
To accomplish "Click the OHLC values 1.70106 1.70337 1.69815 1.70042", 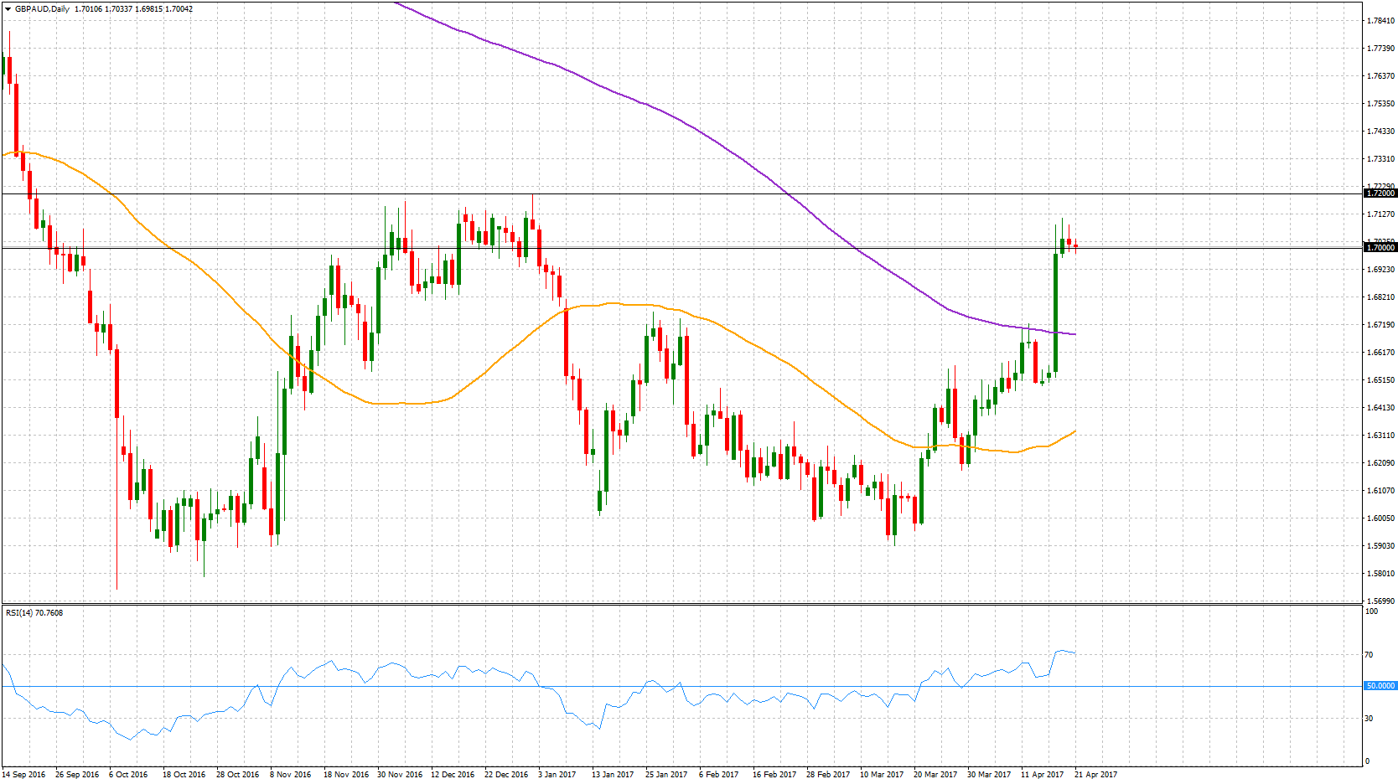I will (133, 9).
